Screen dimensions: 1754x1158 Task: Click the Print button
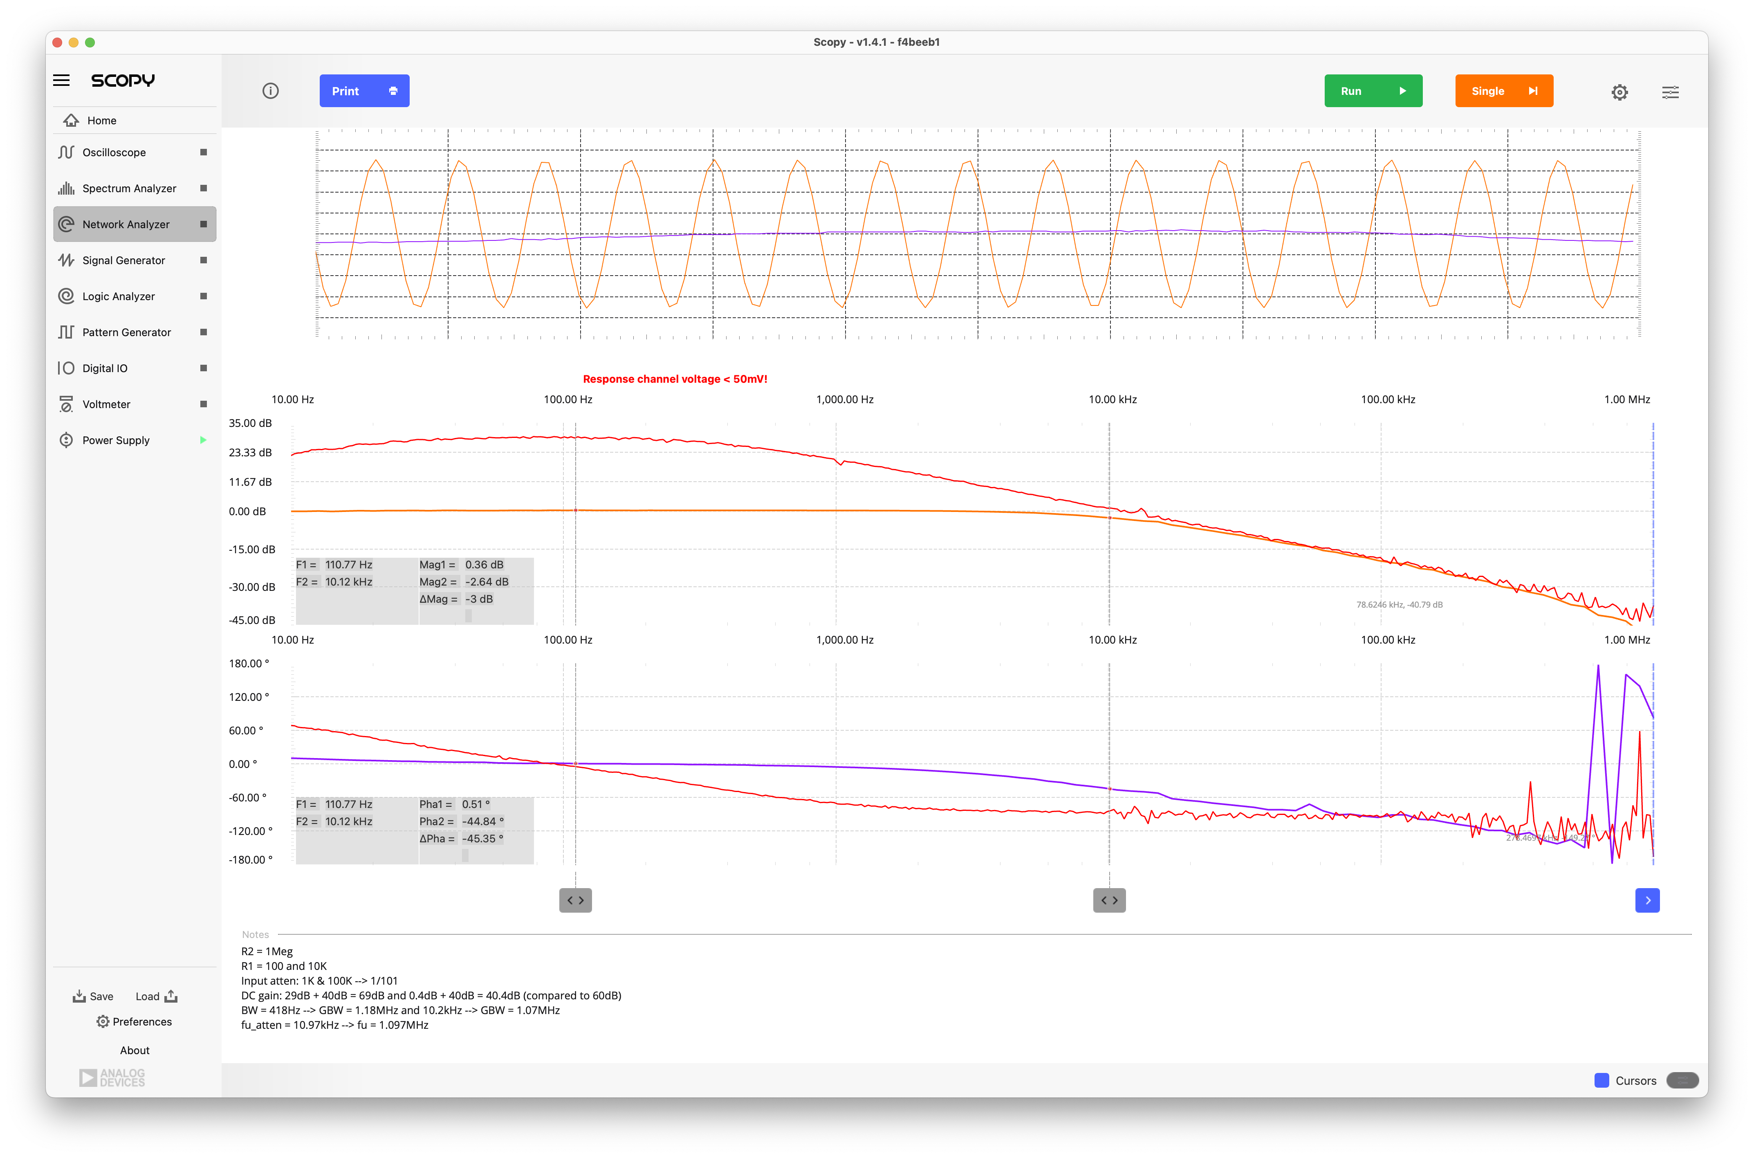(x=364, y=91)
